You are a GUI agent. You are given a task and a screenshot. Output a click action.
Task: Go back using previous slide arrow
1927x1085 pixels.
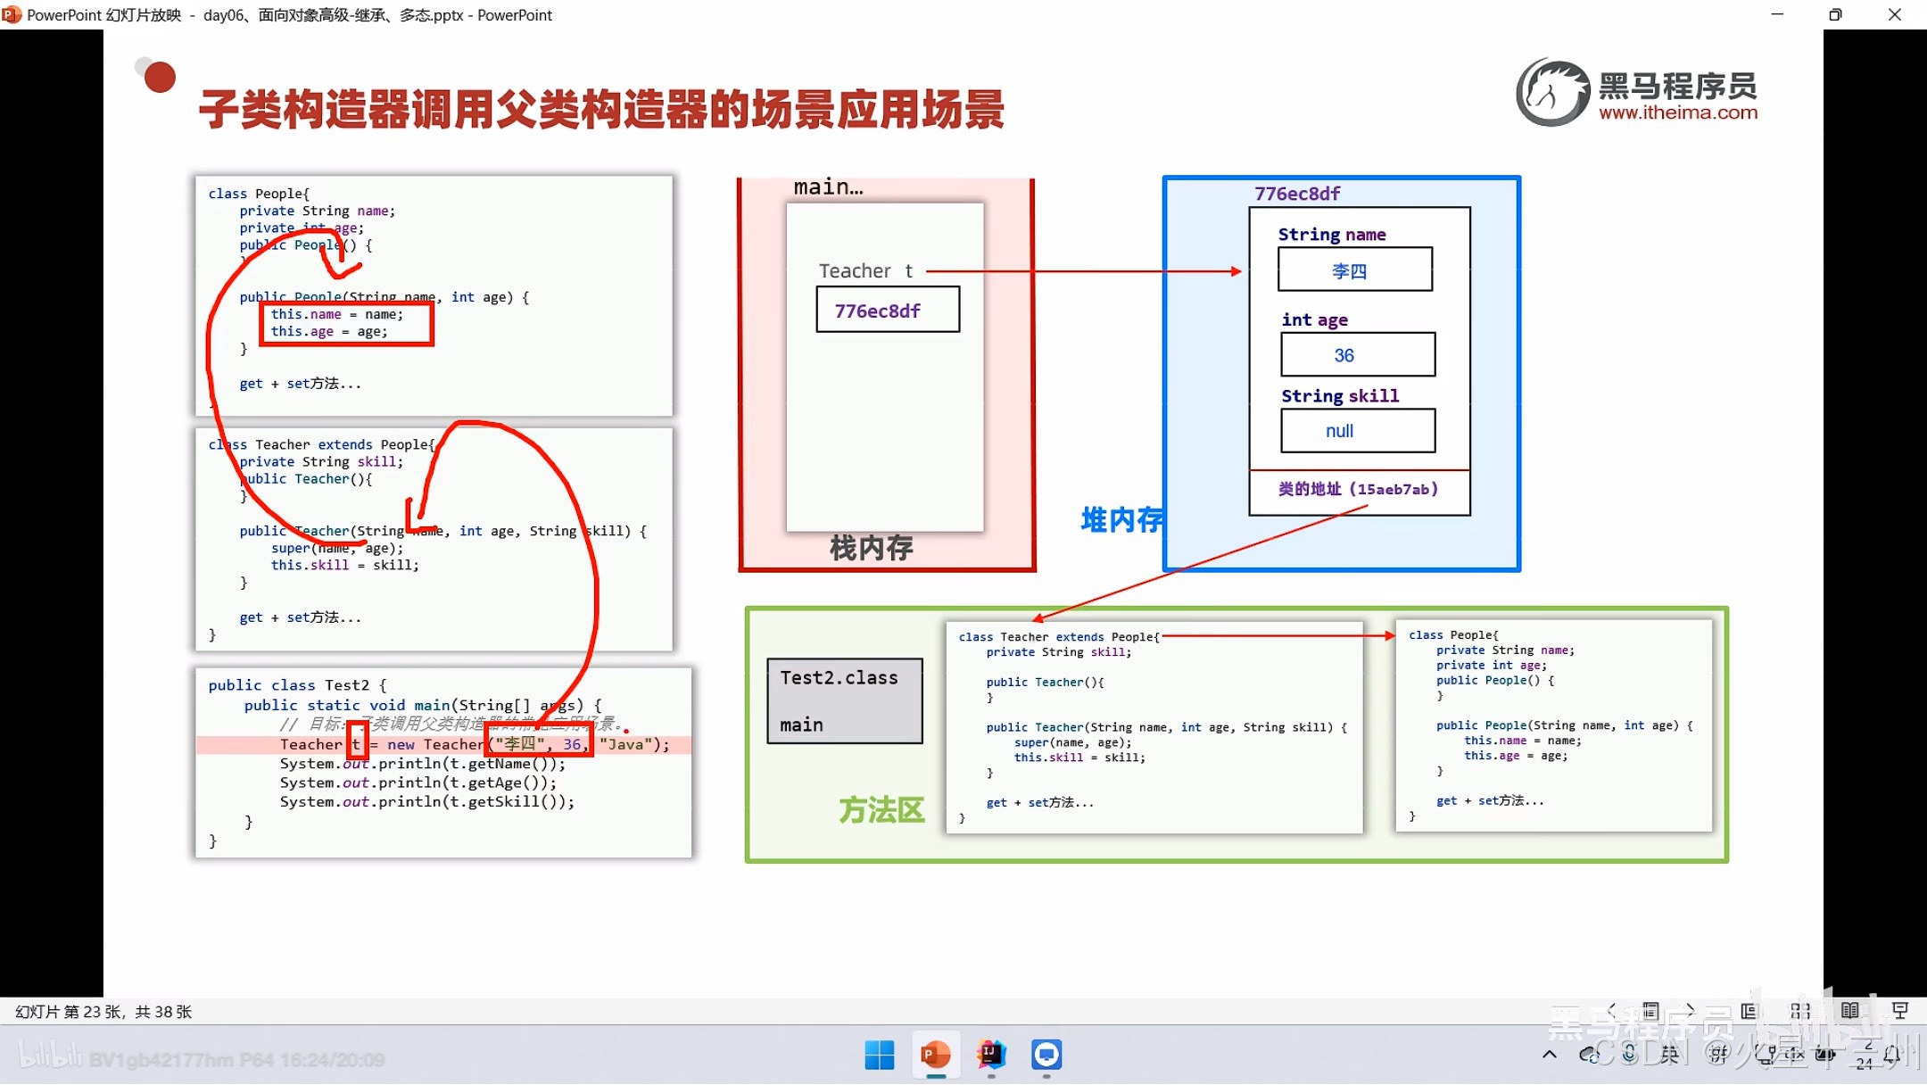[x=1612, y=1011]
